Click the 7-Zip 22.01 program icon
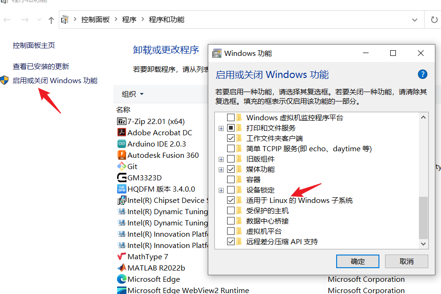The height and width of the screenshot is (294, 441). pos(121,122)
